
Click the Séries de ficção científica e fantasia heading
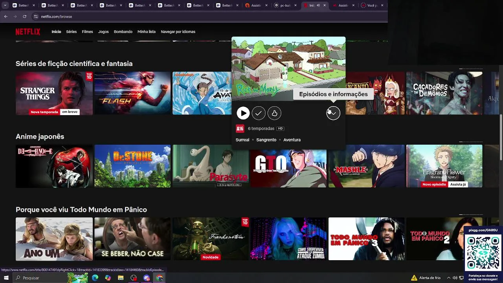tap(74, 64)
